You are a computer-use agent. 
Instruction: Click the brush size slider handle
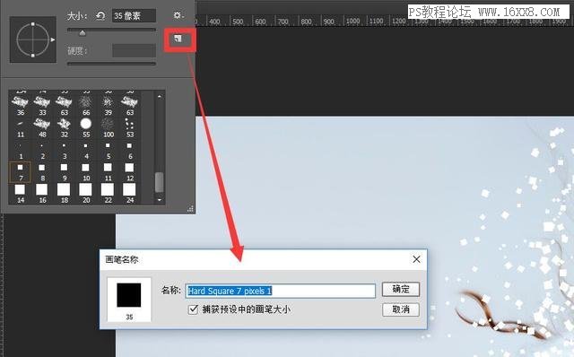83,33
